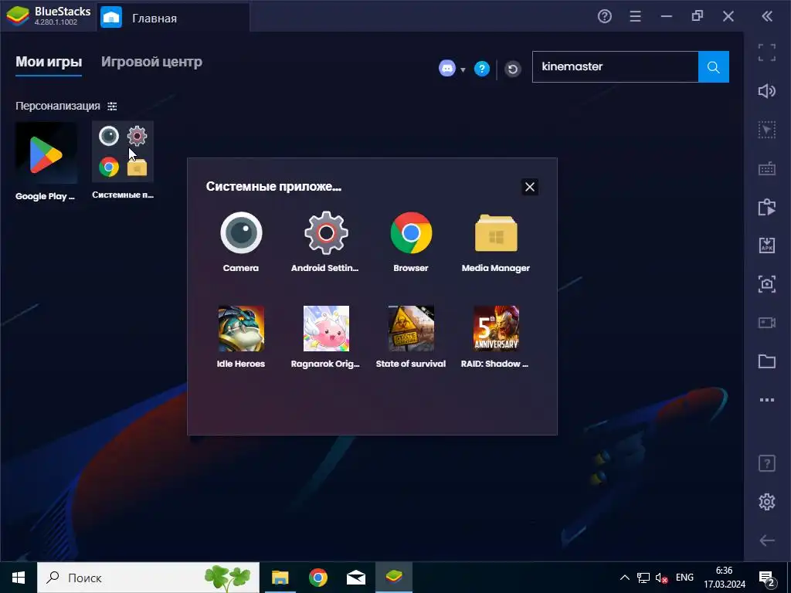Open BlueStacks help in title bar
Image resolution: width=791 pixels, height=593 pixels.
click(604, 17)
